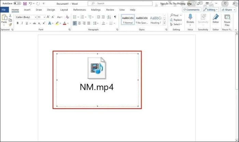Screen dimensions: 239x142
Task: Click the bullet list icon
Action: (x=74, y=17)
